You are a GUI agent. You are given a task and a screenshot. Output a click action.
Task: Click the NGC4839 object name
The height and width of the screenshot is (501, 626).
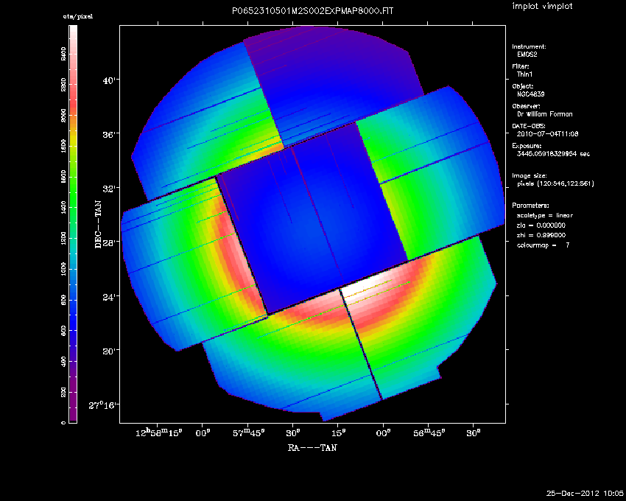(530, 94)
